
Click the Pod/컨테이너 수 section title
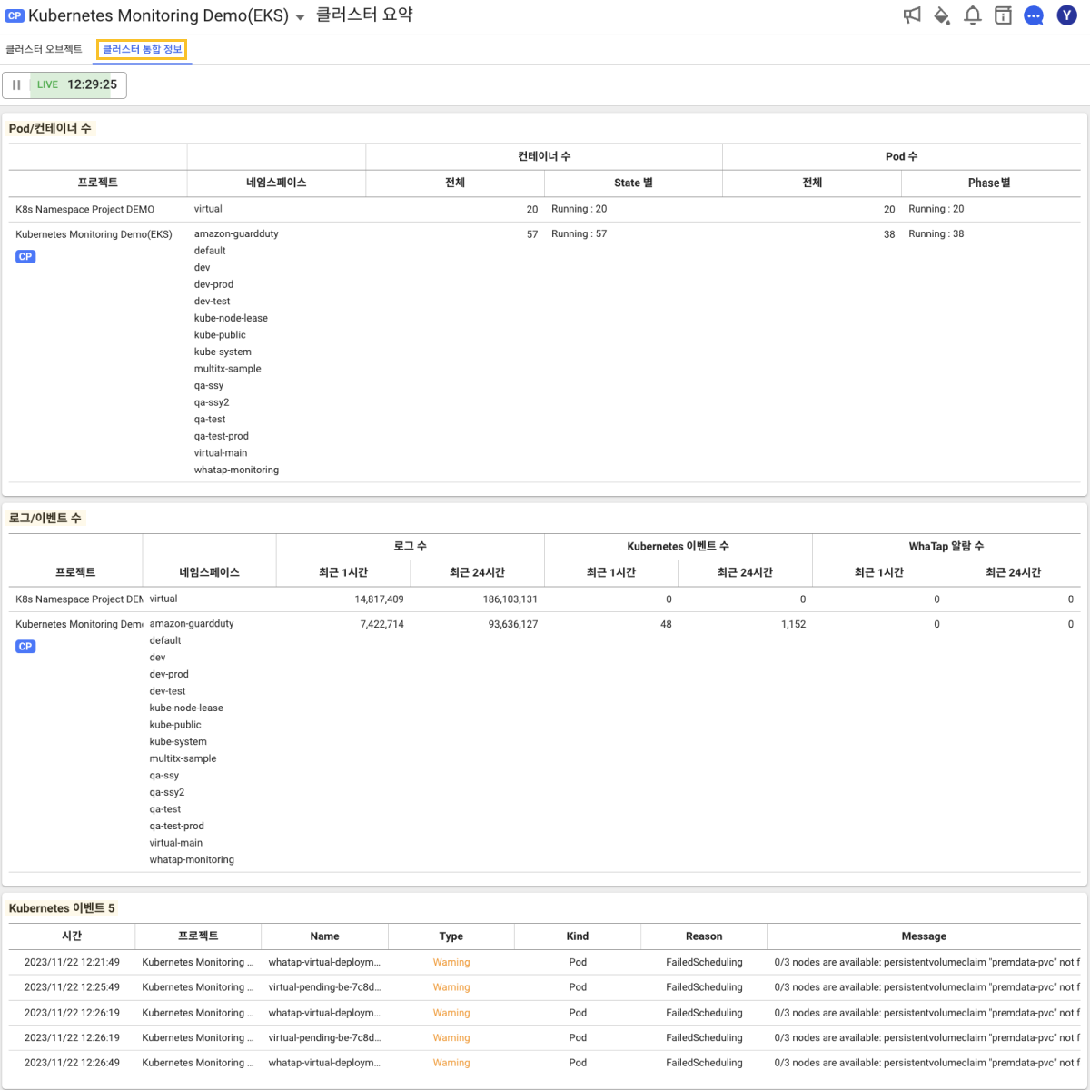click(x=50, y=128)
